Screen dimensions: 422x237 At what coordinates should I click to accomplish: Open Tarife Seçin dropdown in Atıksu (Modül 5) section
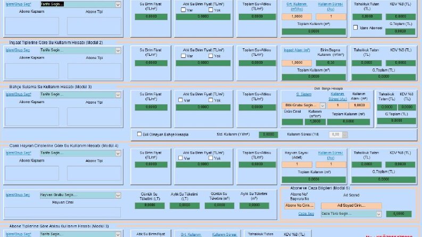pyautogui.click(x=118, y=234)
